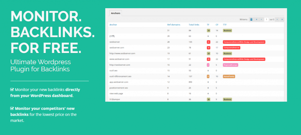The width and height of the screenshot is (301, 135).
Task: Click the pink TF badge 2 in http://seobserver.com row
Action: coord(208,65)
